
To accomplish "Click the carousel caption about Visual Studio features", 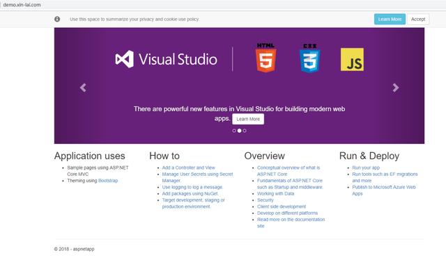I will point(239,113).
